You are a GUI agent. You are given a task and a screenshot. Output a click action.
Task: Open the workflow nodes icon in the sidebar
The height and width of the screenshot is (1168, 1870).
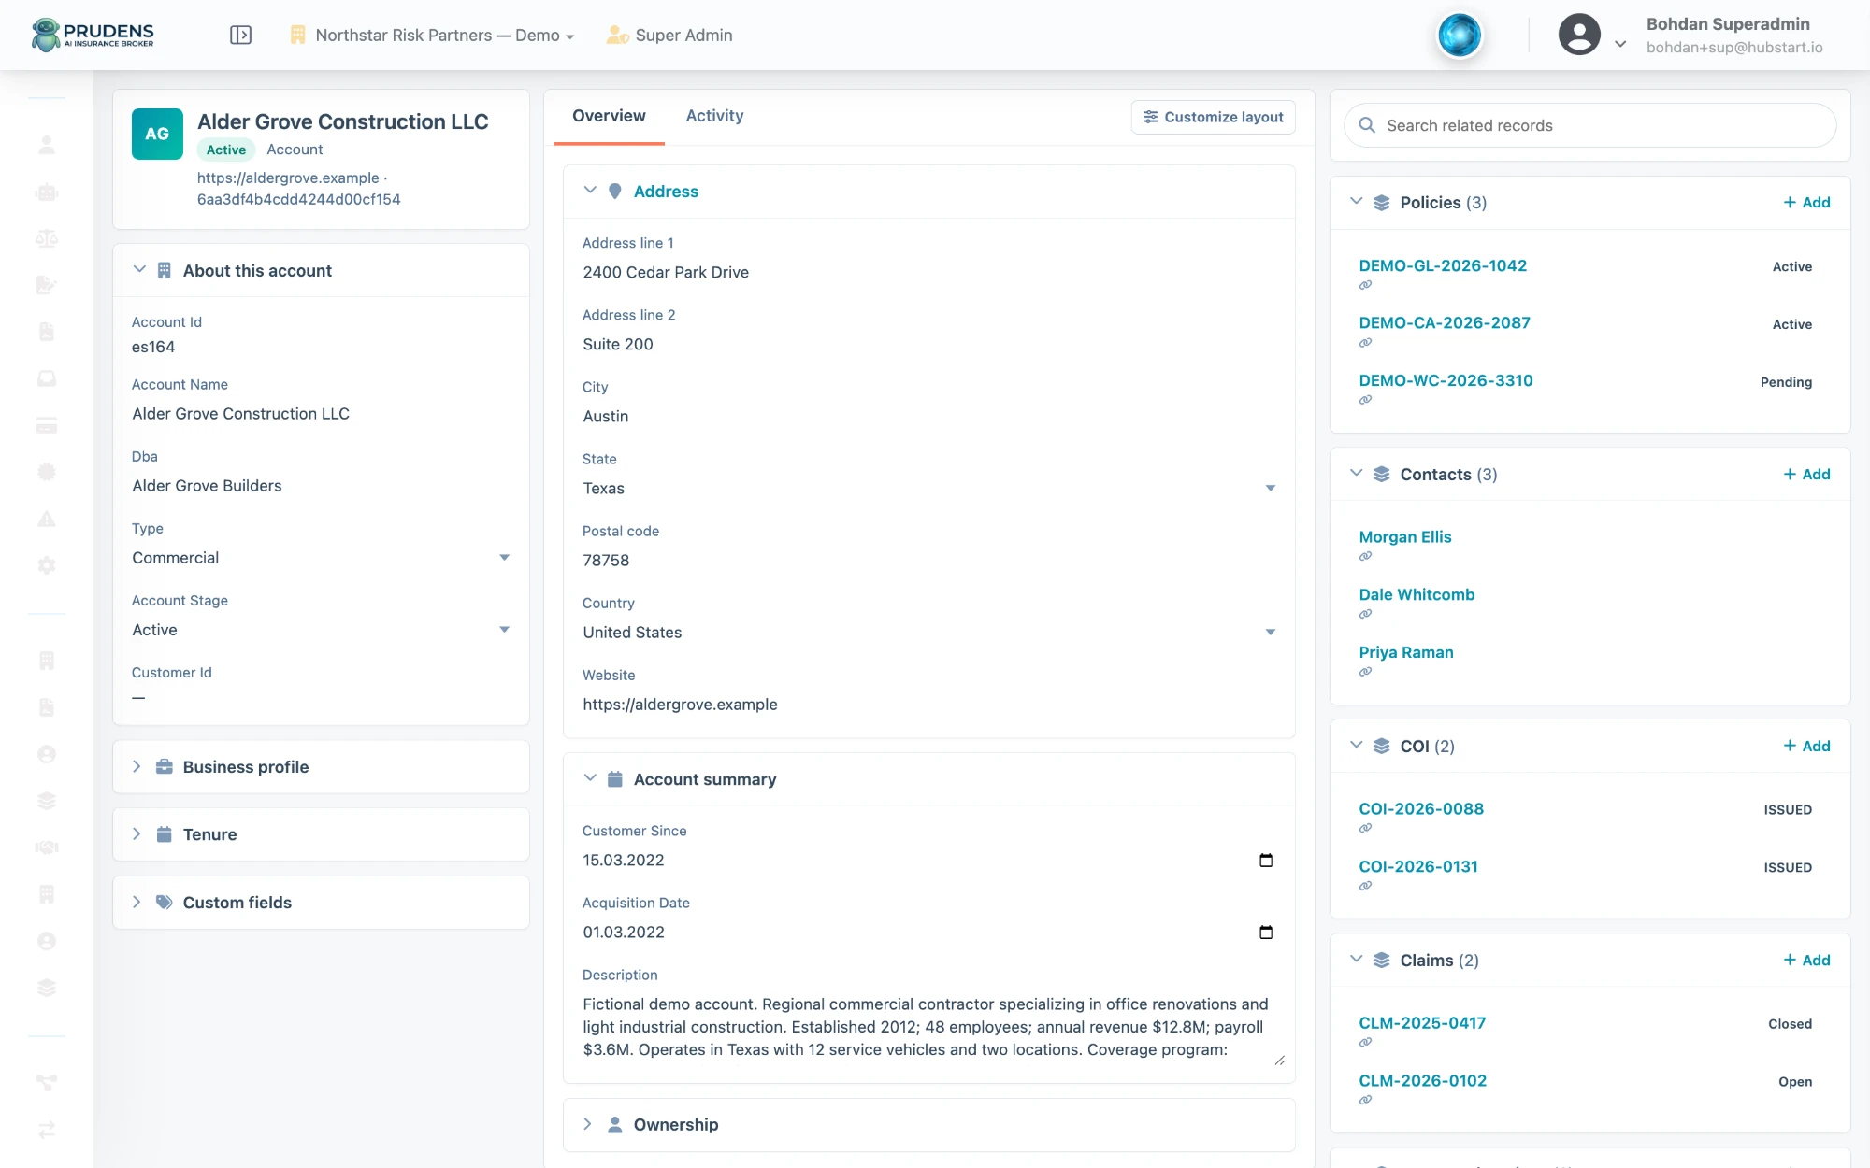(x=46, y=1083)
